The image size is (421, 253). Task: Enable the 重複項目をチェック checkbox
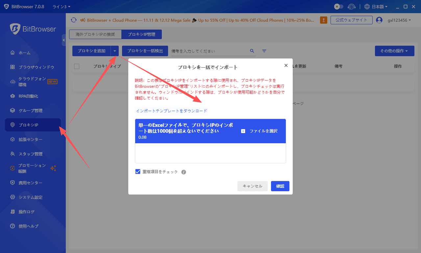point(137,171)
